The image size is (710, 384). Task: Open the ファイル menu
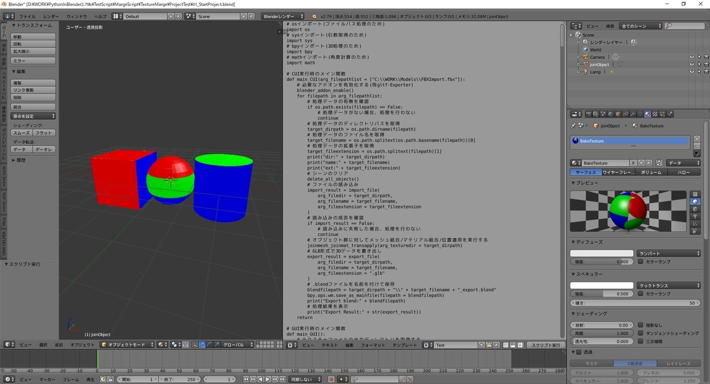click(27, 17)
